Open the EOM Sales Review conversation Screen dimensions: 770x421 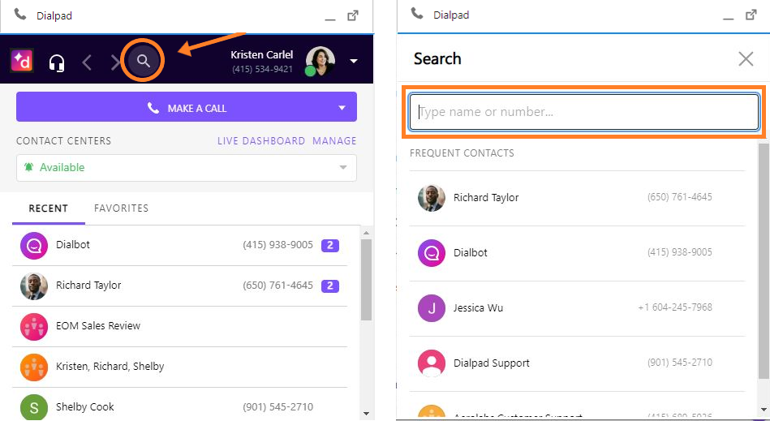pyautogui.click(x=180, y=327)
